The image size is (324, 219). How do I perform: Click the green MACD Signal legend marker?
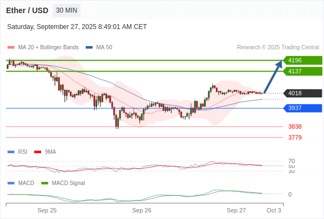(x=44, y=183)
